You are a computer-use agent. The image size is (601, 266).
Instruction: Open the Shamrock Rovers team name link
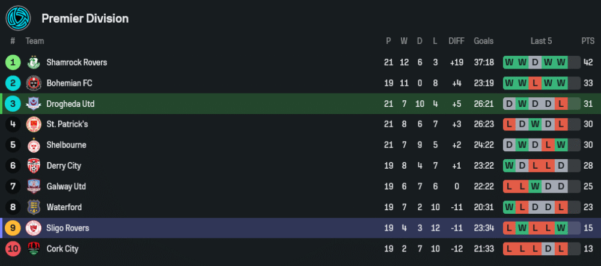click(x=76, y=62)
